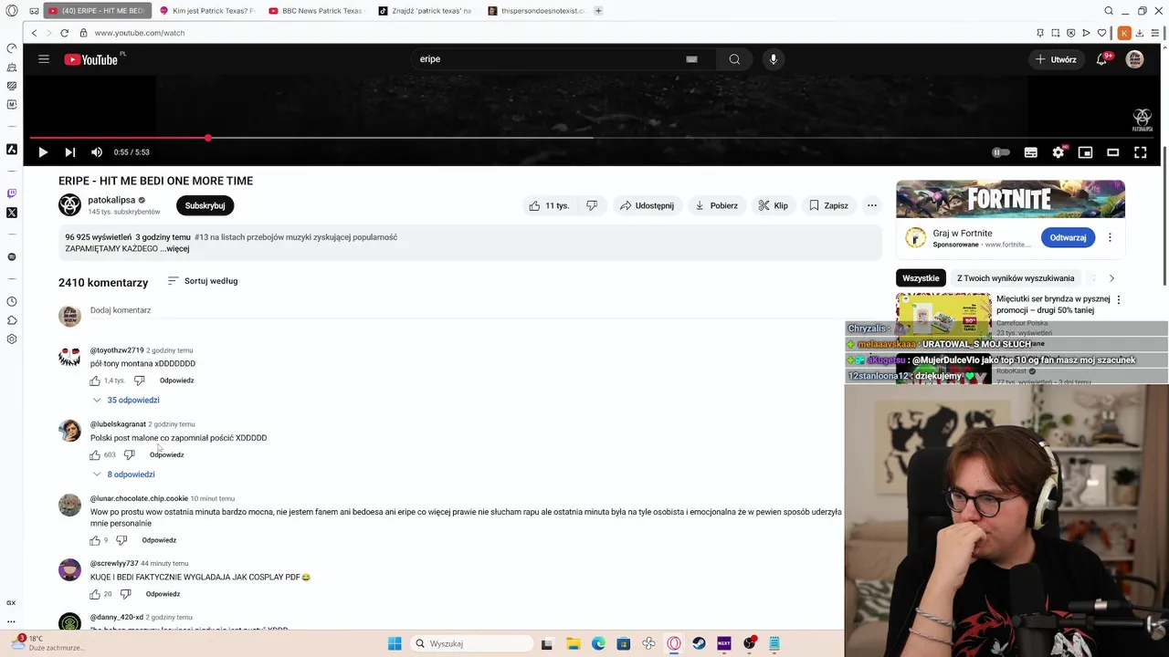Switch to the BBC News Patrick Texas tab
The height and width of the screenshot is (657, 1169).
point(316,11)
